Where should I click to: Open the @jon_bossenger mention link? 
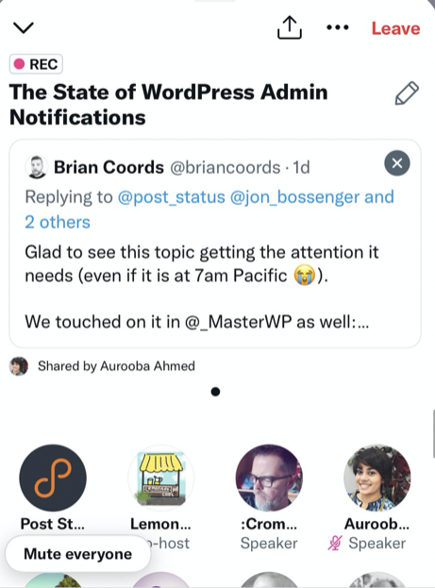(x=294, y=197)
